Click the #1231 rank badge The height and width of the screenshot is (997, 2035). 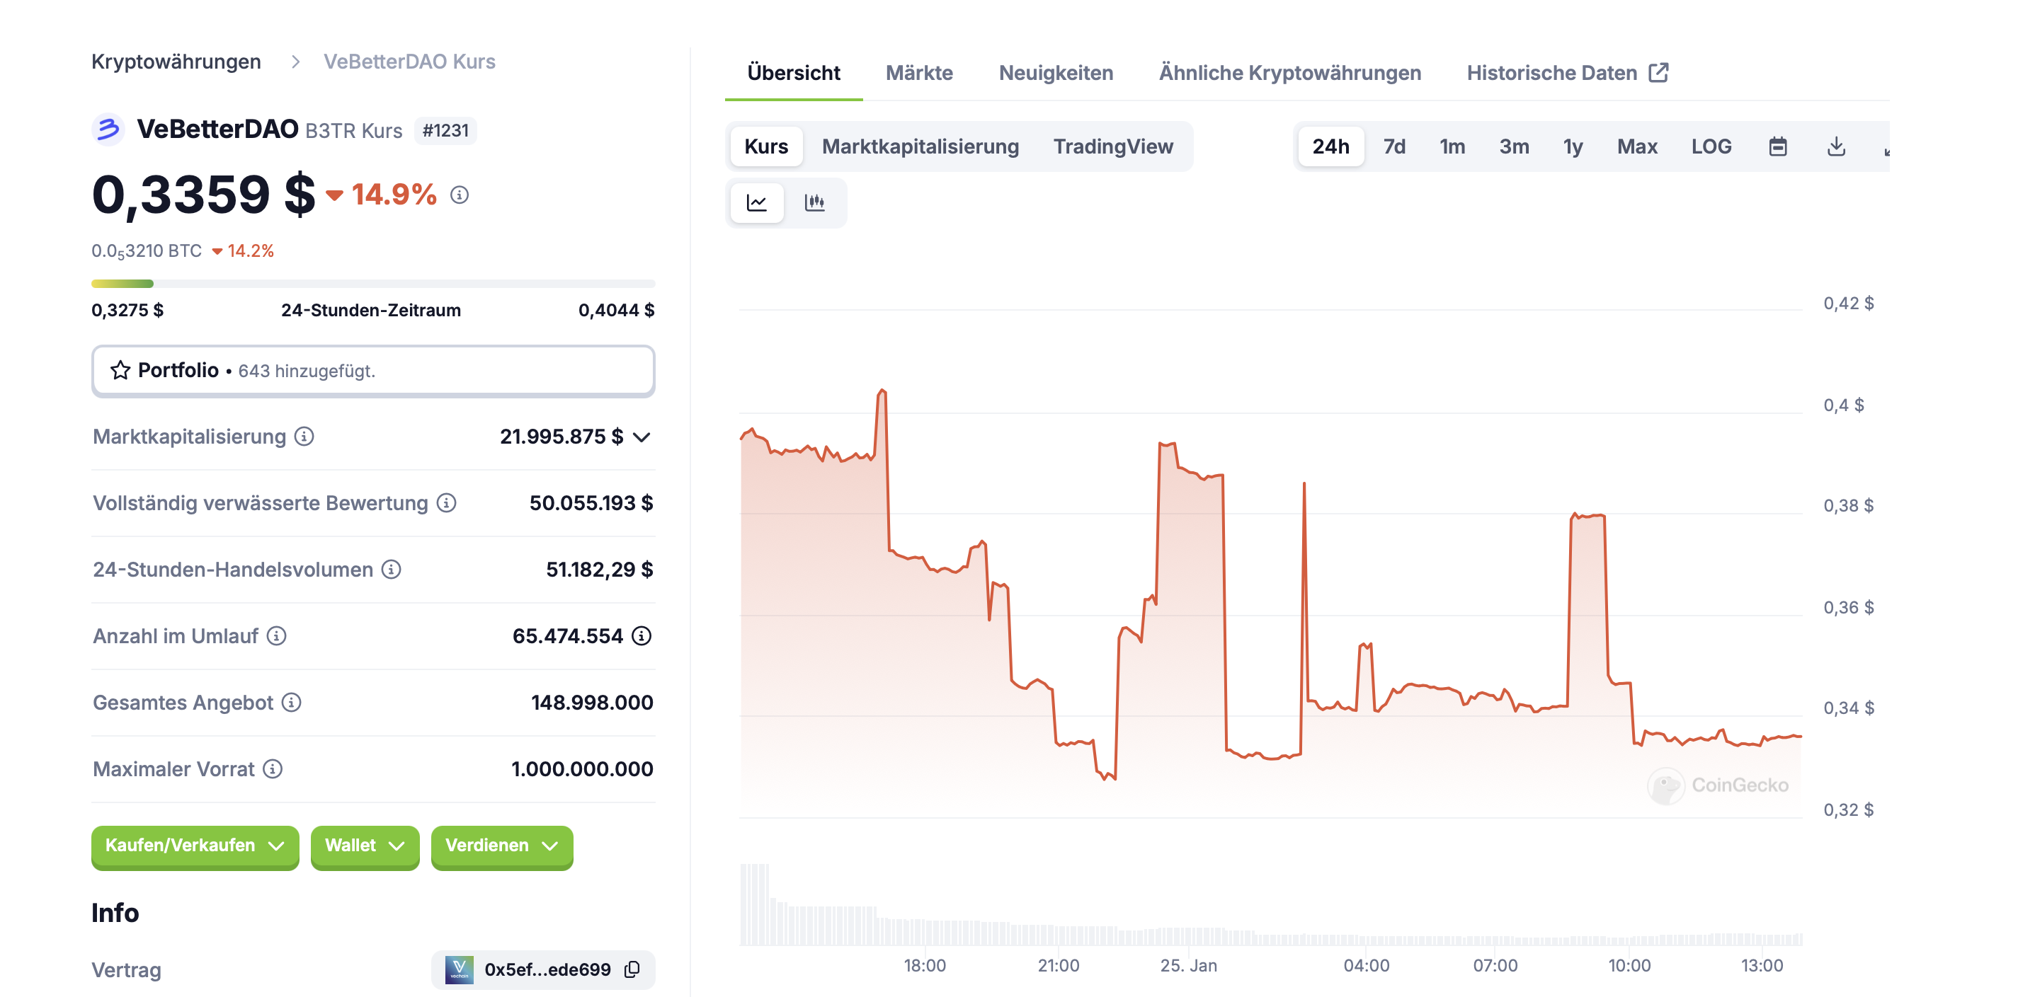[x=445, y=130]
